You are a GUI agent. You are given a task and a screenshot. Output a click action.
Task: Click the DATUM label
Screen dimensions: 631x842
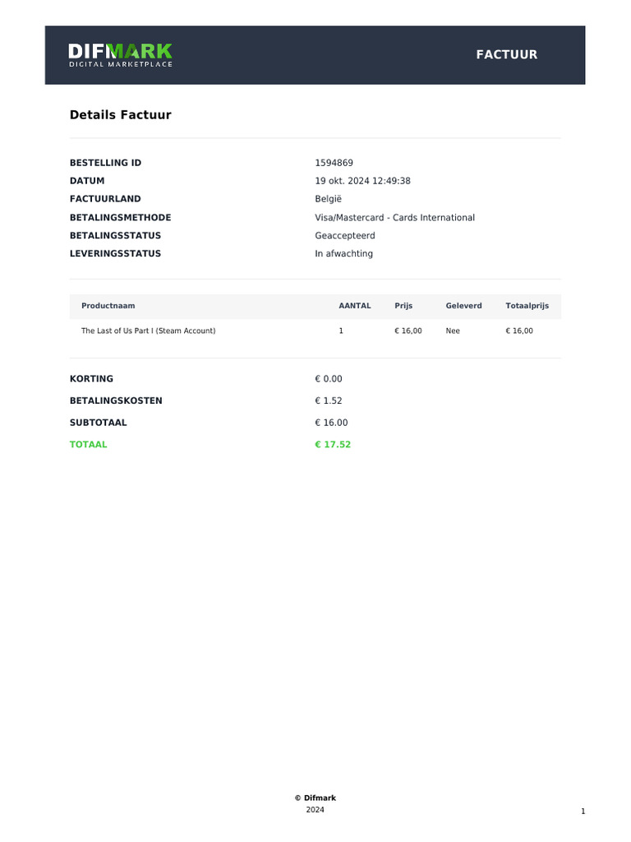click(x=87, y=181)
